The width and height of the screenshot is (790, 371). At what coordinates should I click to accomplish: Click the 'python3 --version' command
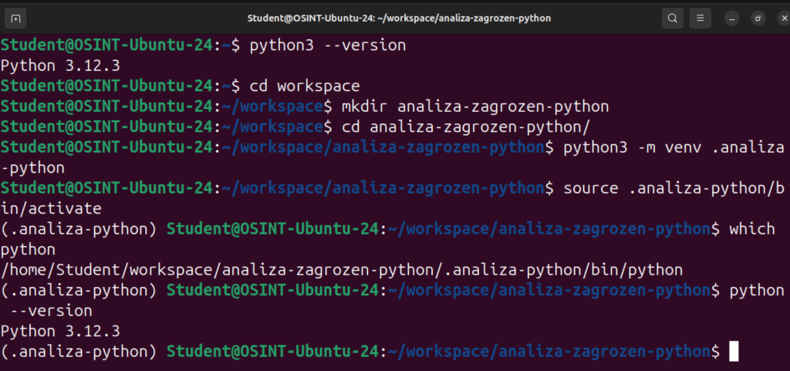[x=327, y=46]
